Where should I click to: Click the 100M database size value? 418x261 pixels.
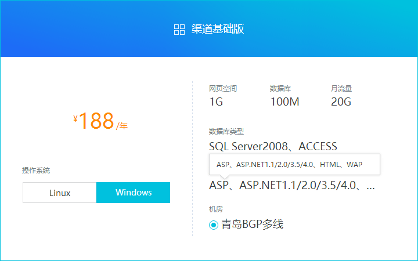[x=285, y=102]
